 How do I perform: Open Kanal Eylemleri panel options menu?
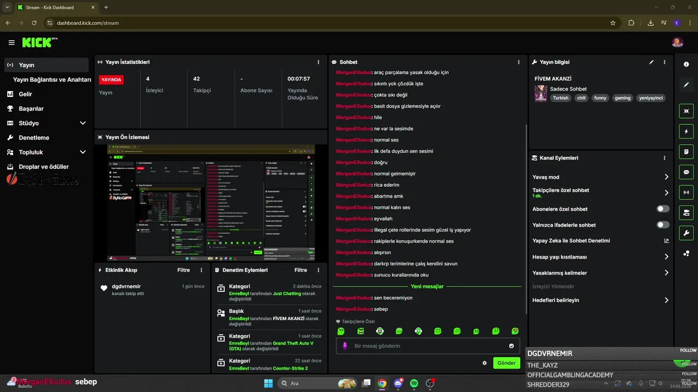point(664,158)
